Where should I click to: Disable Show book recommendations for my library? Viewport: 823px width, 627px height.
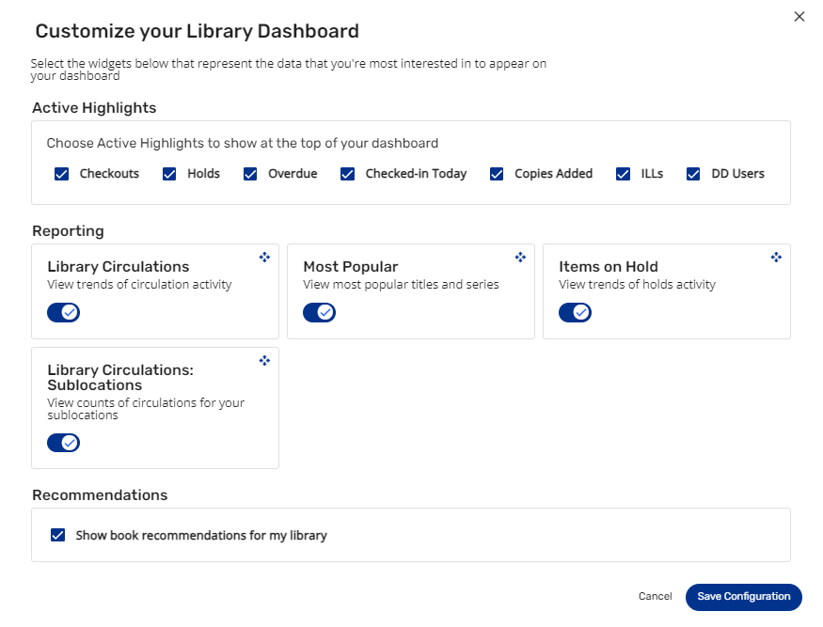pos(57,535)
